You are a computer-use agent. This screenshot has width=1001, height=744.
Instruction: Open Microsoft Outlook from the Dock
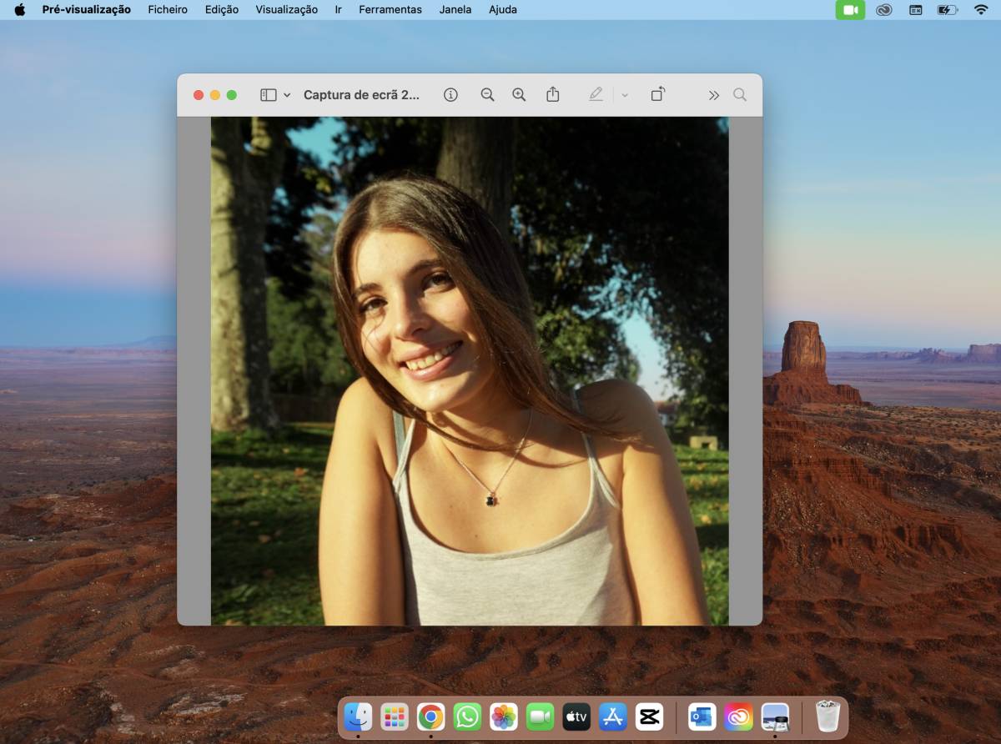click(702, 716)
